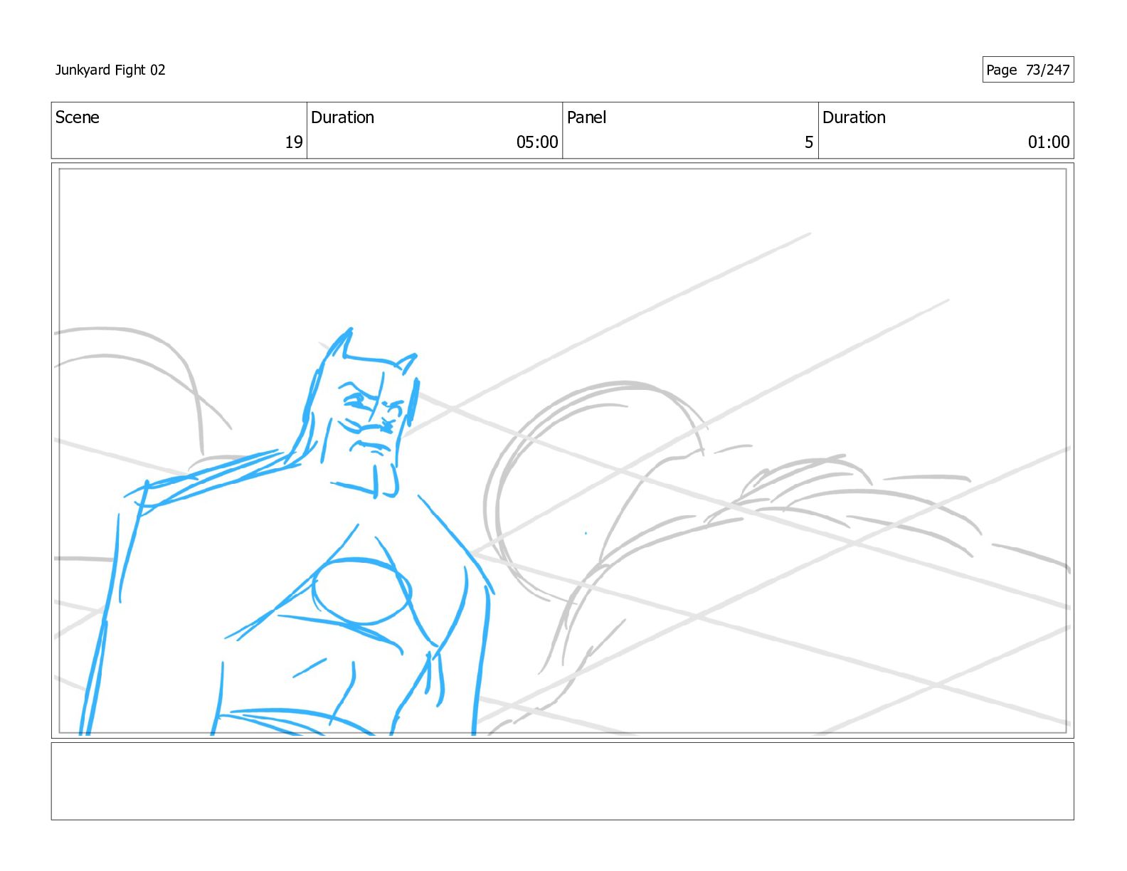1127x871 pixels.
Task: Click the scene duration value '05:00'
Action: click(537, 142)
